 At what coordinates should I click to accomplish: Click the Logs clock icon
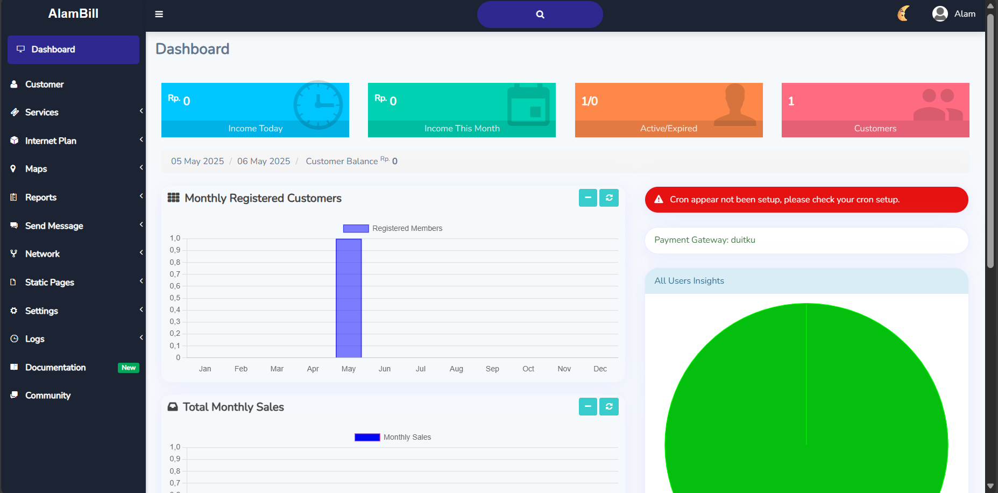14,339
